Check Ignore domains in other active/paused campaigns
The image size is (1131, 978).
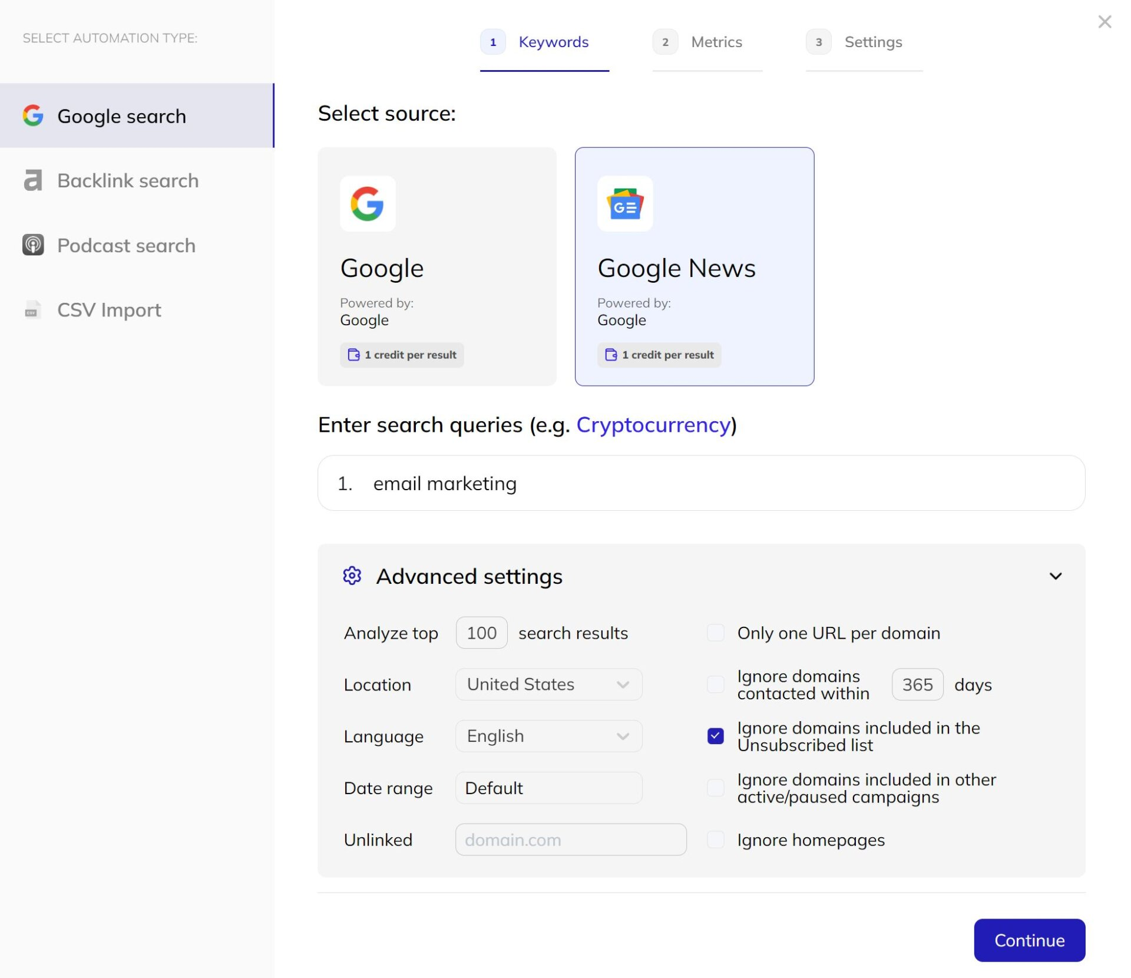[715, 788]
